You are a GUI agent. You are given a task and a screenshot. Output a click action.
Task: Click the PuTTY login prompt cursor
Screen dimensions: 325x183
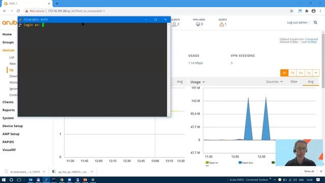(x=43, y=25)
